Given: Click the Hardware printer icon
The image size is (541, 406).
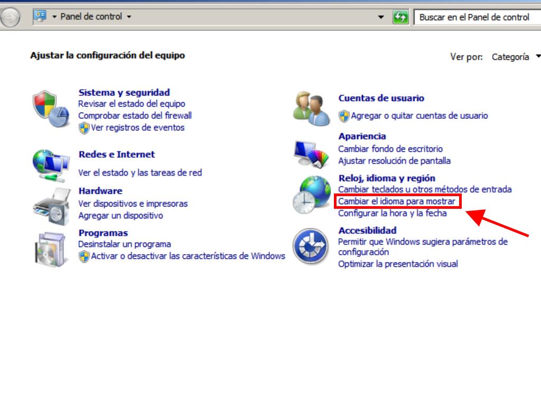Looking at the screenshot, I should pos(51,206).
